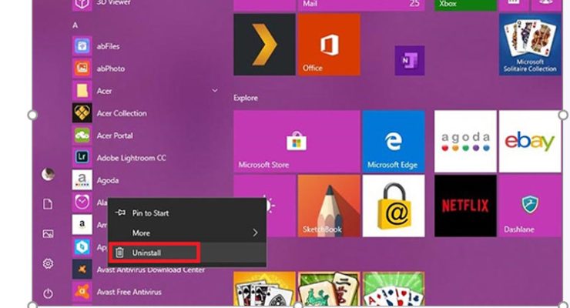Select Pin to Start
This screenshot has height=308, width=570.
coord(187,213)
